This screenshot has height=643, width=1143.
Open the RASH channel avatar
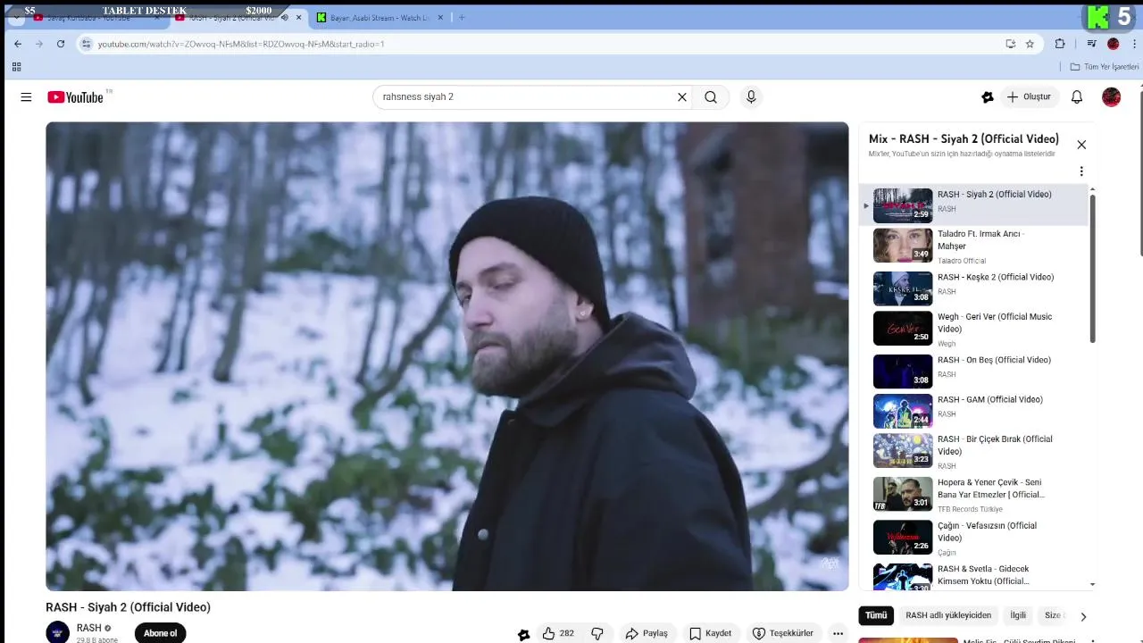click(x=58, y=632)
